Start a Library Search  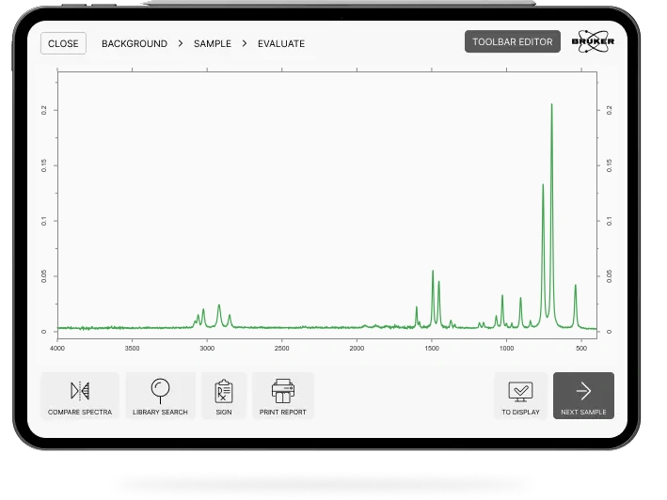[x=160, y=396]
